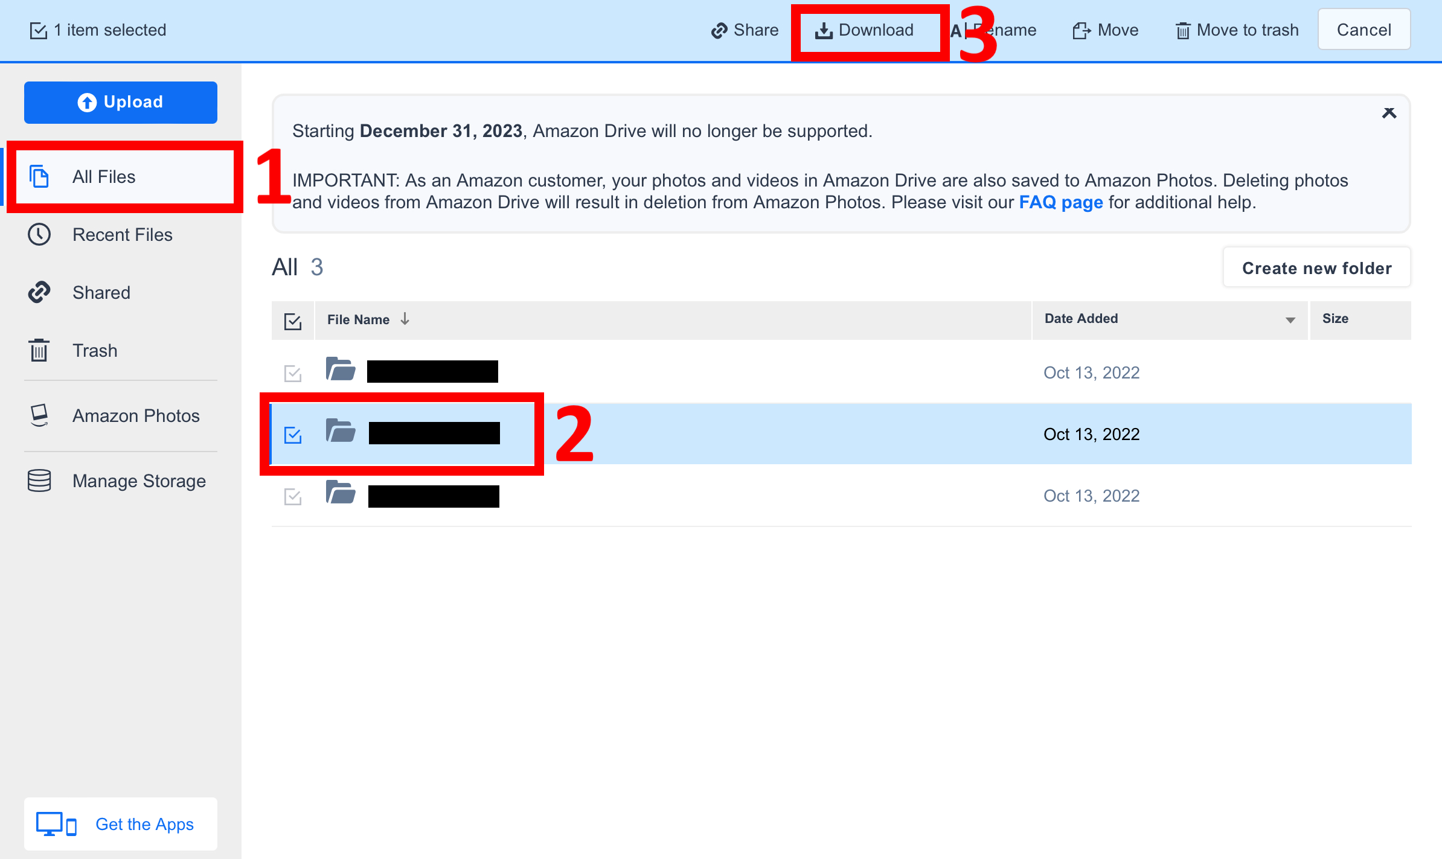Open the first folder icon

(x=341, y=369)
